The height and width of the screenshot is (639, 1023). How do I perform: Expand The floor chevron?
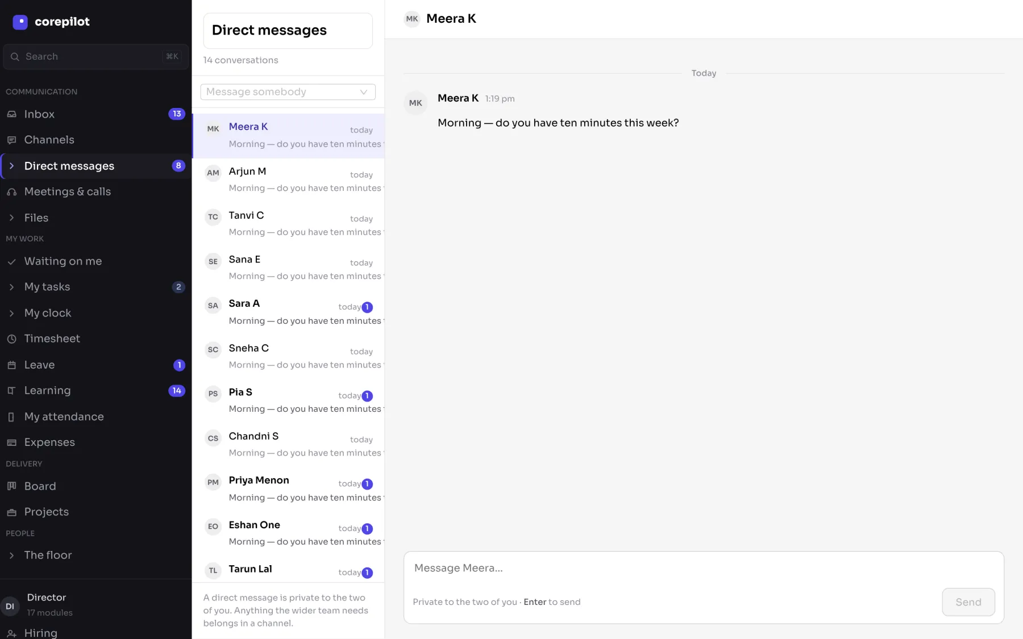click(11, 556)
